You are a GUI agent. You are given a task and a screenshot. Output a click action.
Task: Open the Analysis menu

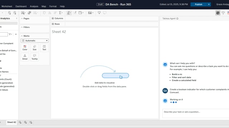tap(34, 6)
